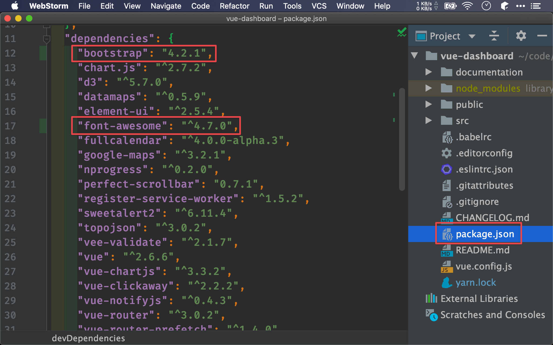The width and height of the screenshot is (553, 345).
Task: Open the Window menu
Action: pyautogui.click(x=350, y=6)
